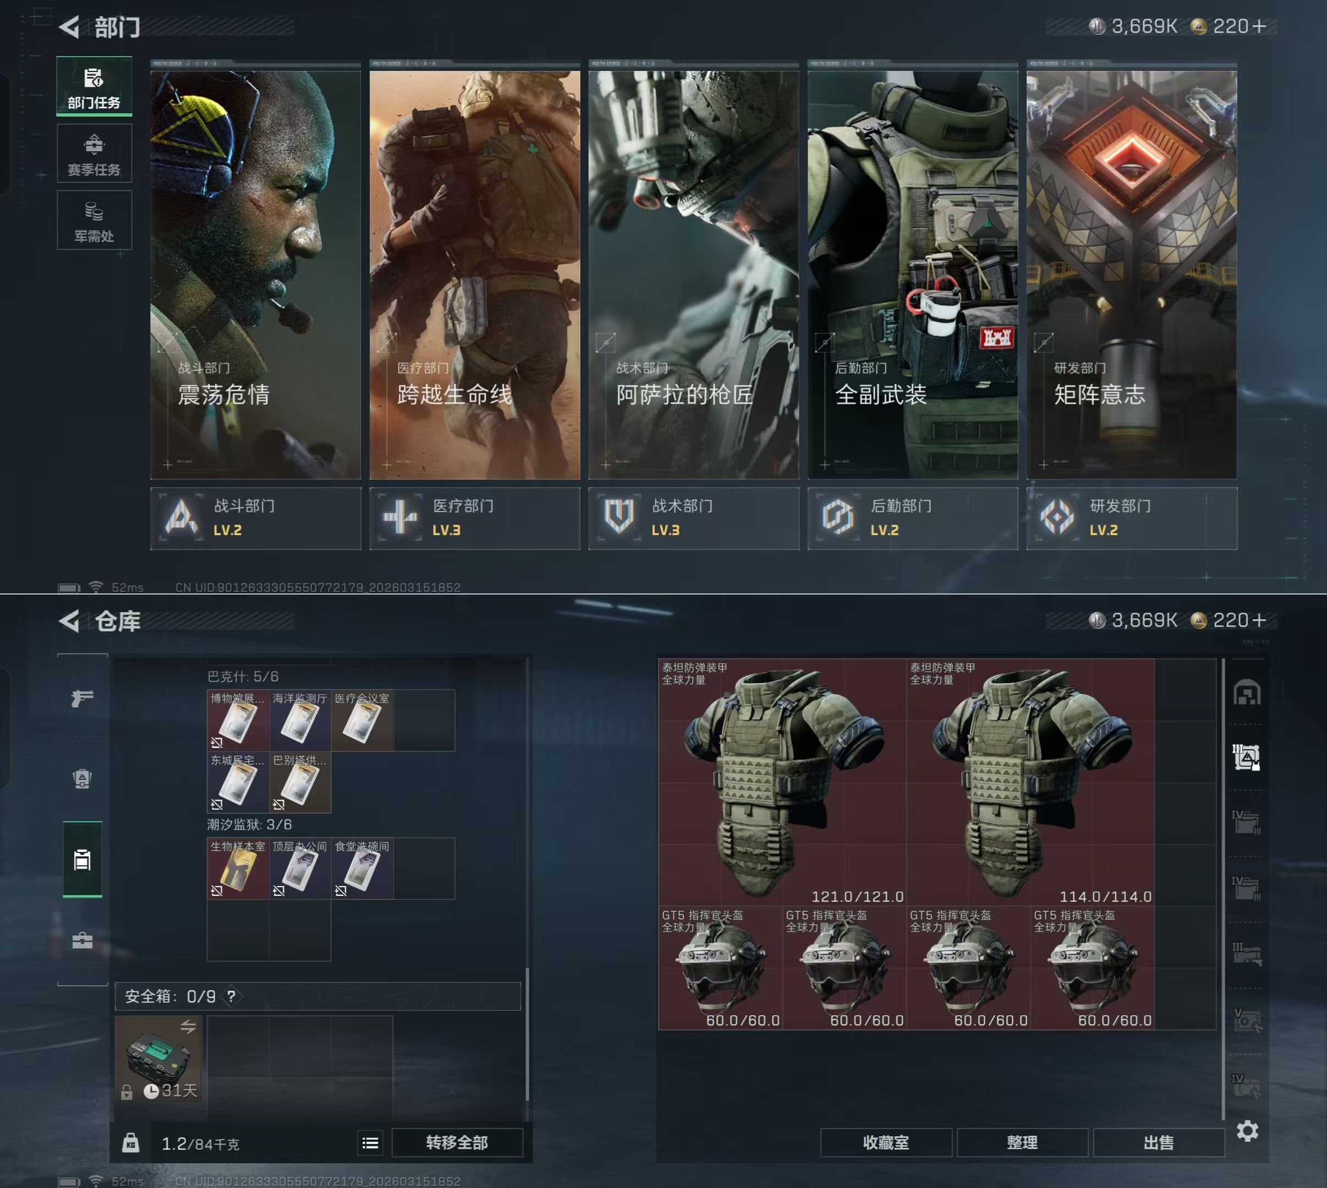The width and height of the screenshot is (1327, 1188).
Task: Open the warehouse settings gear icon
Action: coord(1247,1131)
